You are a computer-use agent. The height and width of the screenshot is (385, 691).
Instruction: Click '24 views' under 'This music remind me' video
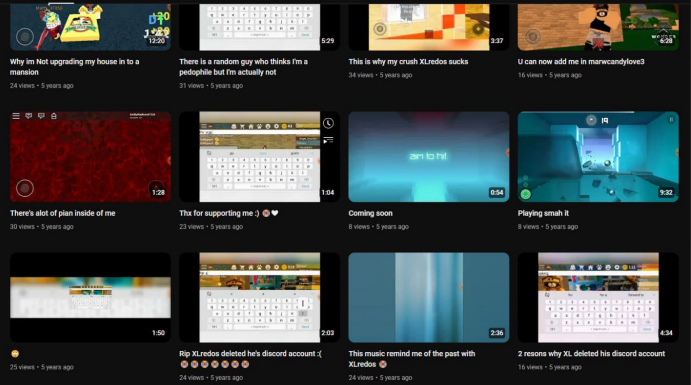[x=361, y=377]
